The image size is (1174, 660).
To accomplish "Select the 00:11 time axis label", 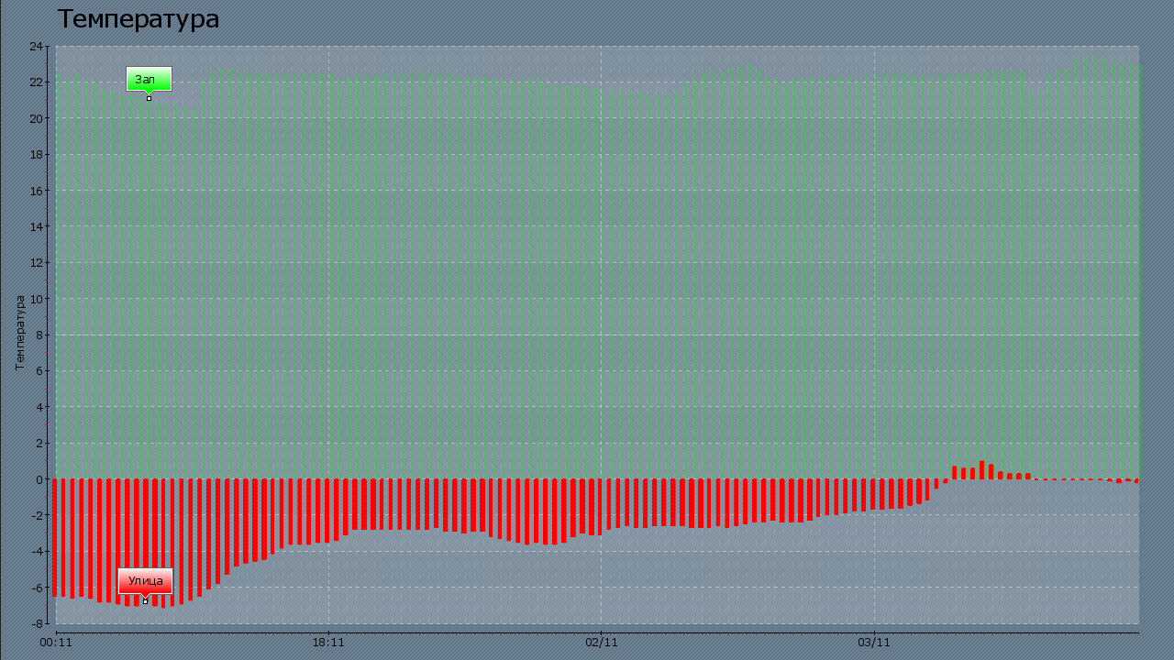I will [56, 643].
